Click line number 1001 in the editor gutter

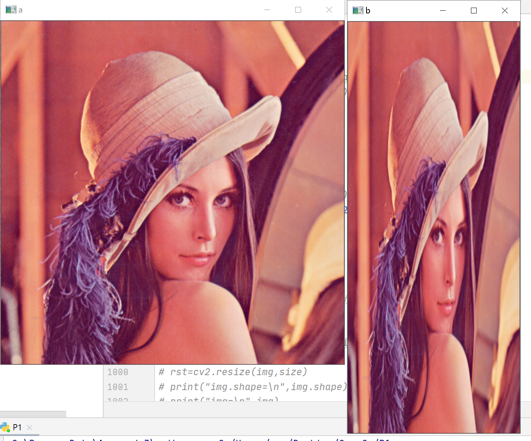pyautogui.click(x=117, y=387)
